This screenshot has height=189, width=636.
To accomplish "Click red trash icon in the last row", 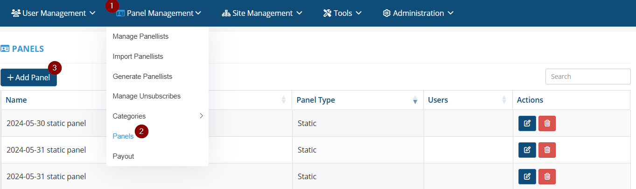I will 547,176.
